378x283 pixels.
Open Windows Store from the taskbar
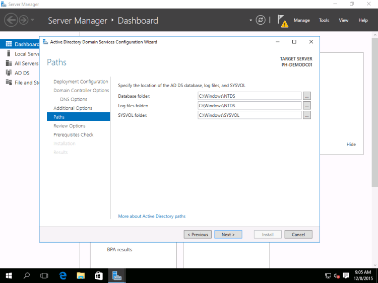click(x=98, y=275)
